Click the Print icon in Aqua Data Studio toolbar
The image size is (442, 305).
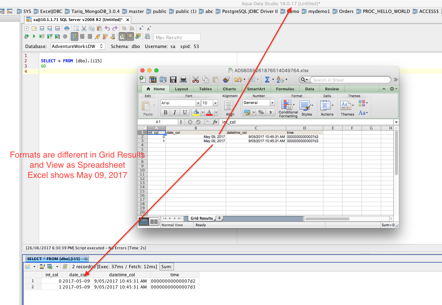[x=66, y=28]
